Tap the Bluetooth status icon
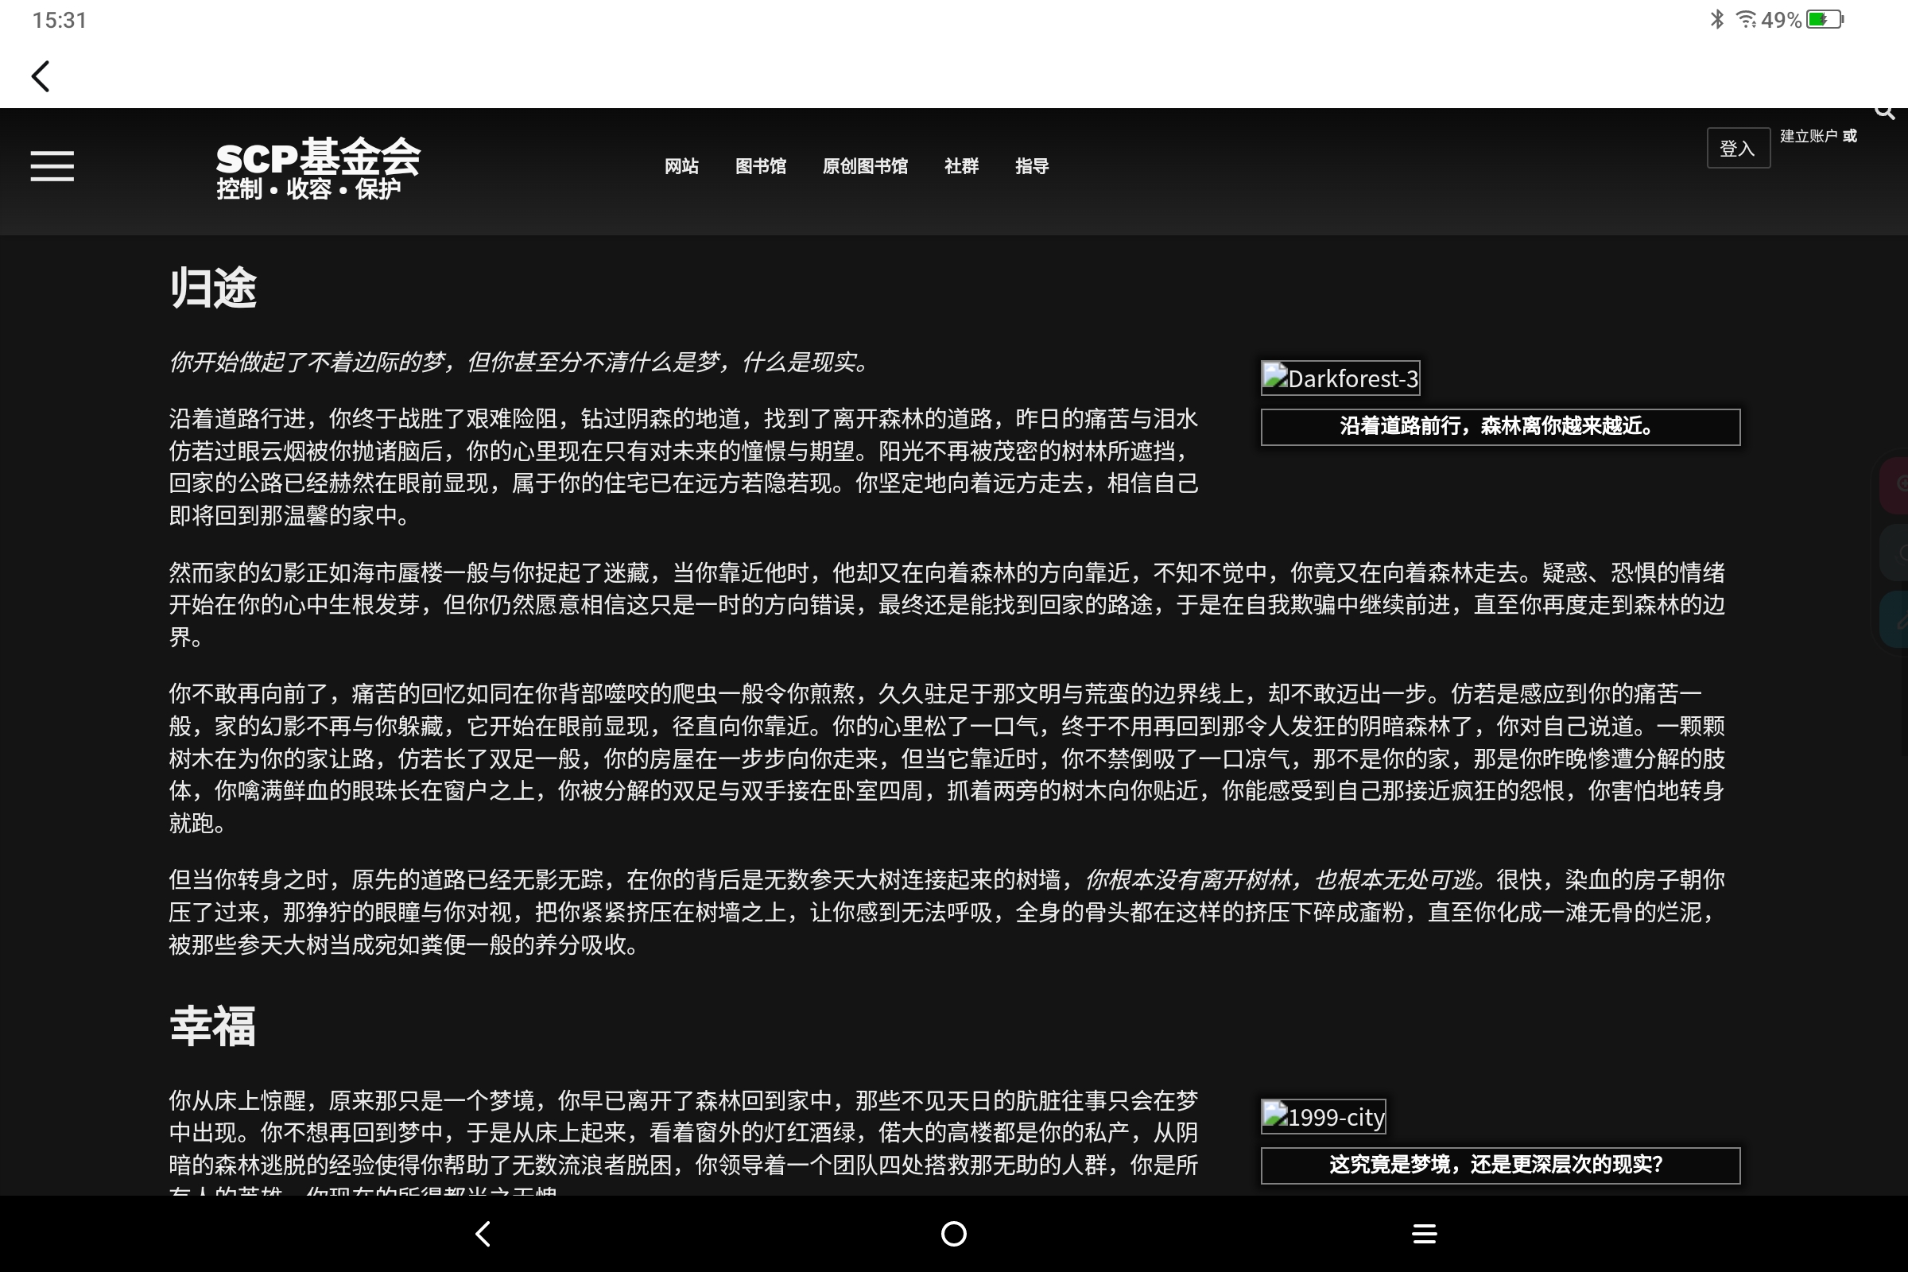The image size is (1908, 1272). point(1716,19)
